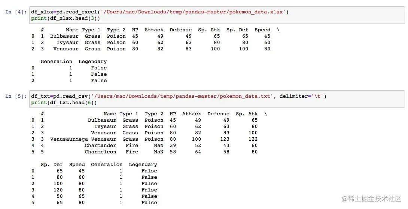The height and width of the screenshot is (209, 408).
Task: Click Bulbasaur in the df_xlsx output
Action: tap(64, 36)
